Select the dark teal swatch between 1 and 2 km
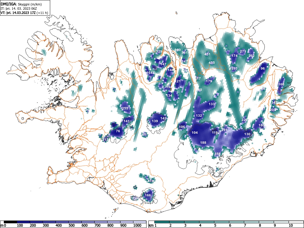 coord(162,222)
